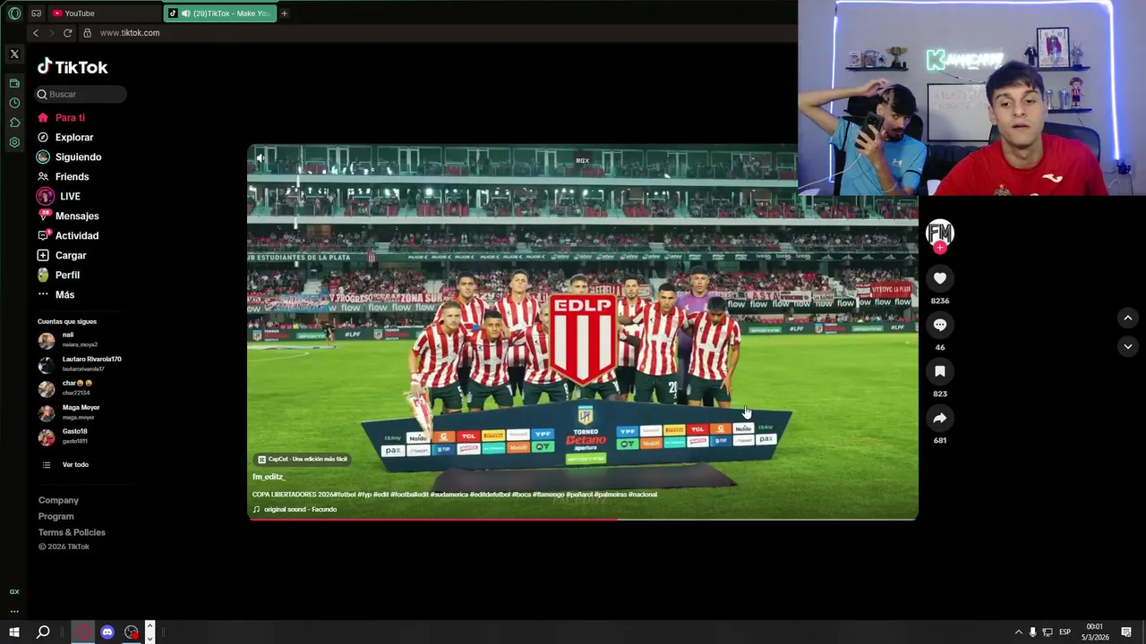Open followed account Gasto18
The image size is (1146, 644).
[x=64, y=436]
